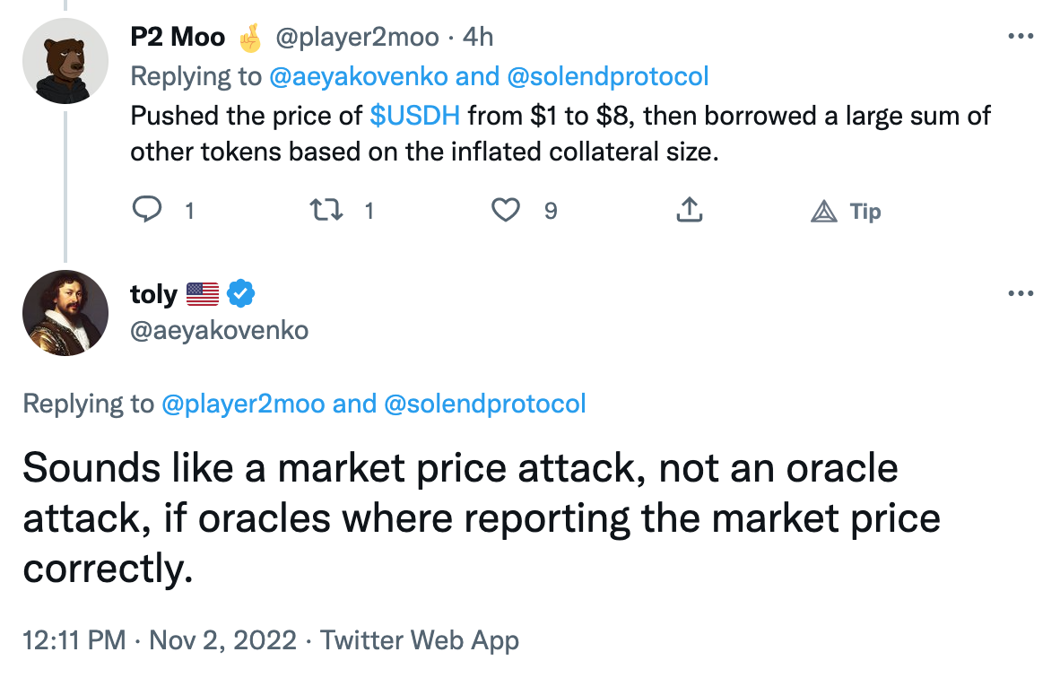Click the 12:11 PM · Nov 2, 2022 timestamp
The width and height of the screenshot is (1060, 678).
tap(160, 640)
